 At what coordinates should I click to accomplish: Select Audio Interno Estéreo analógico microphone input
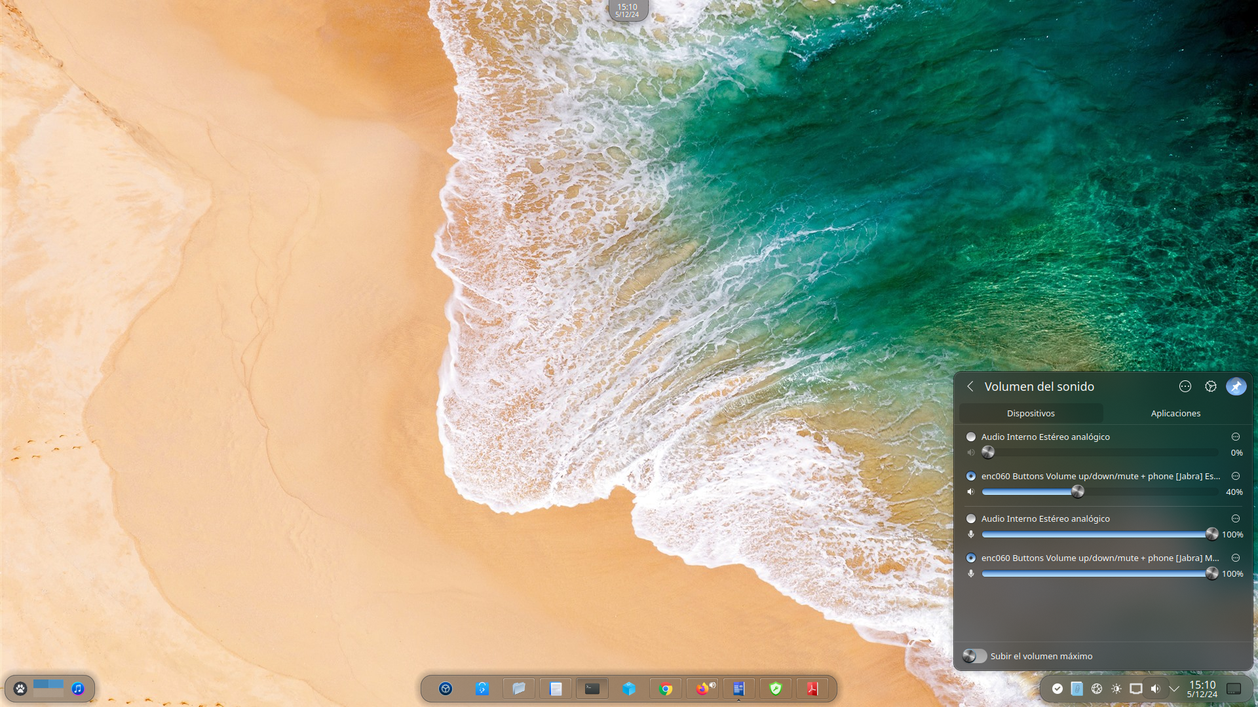[971, 518]
